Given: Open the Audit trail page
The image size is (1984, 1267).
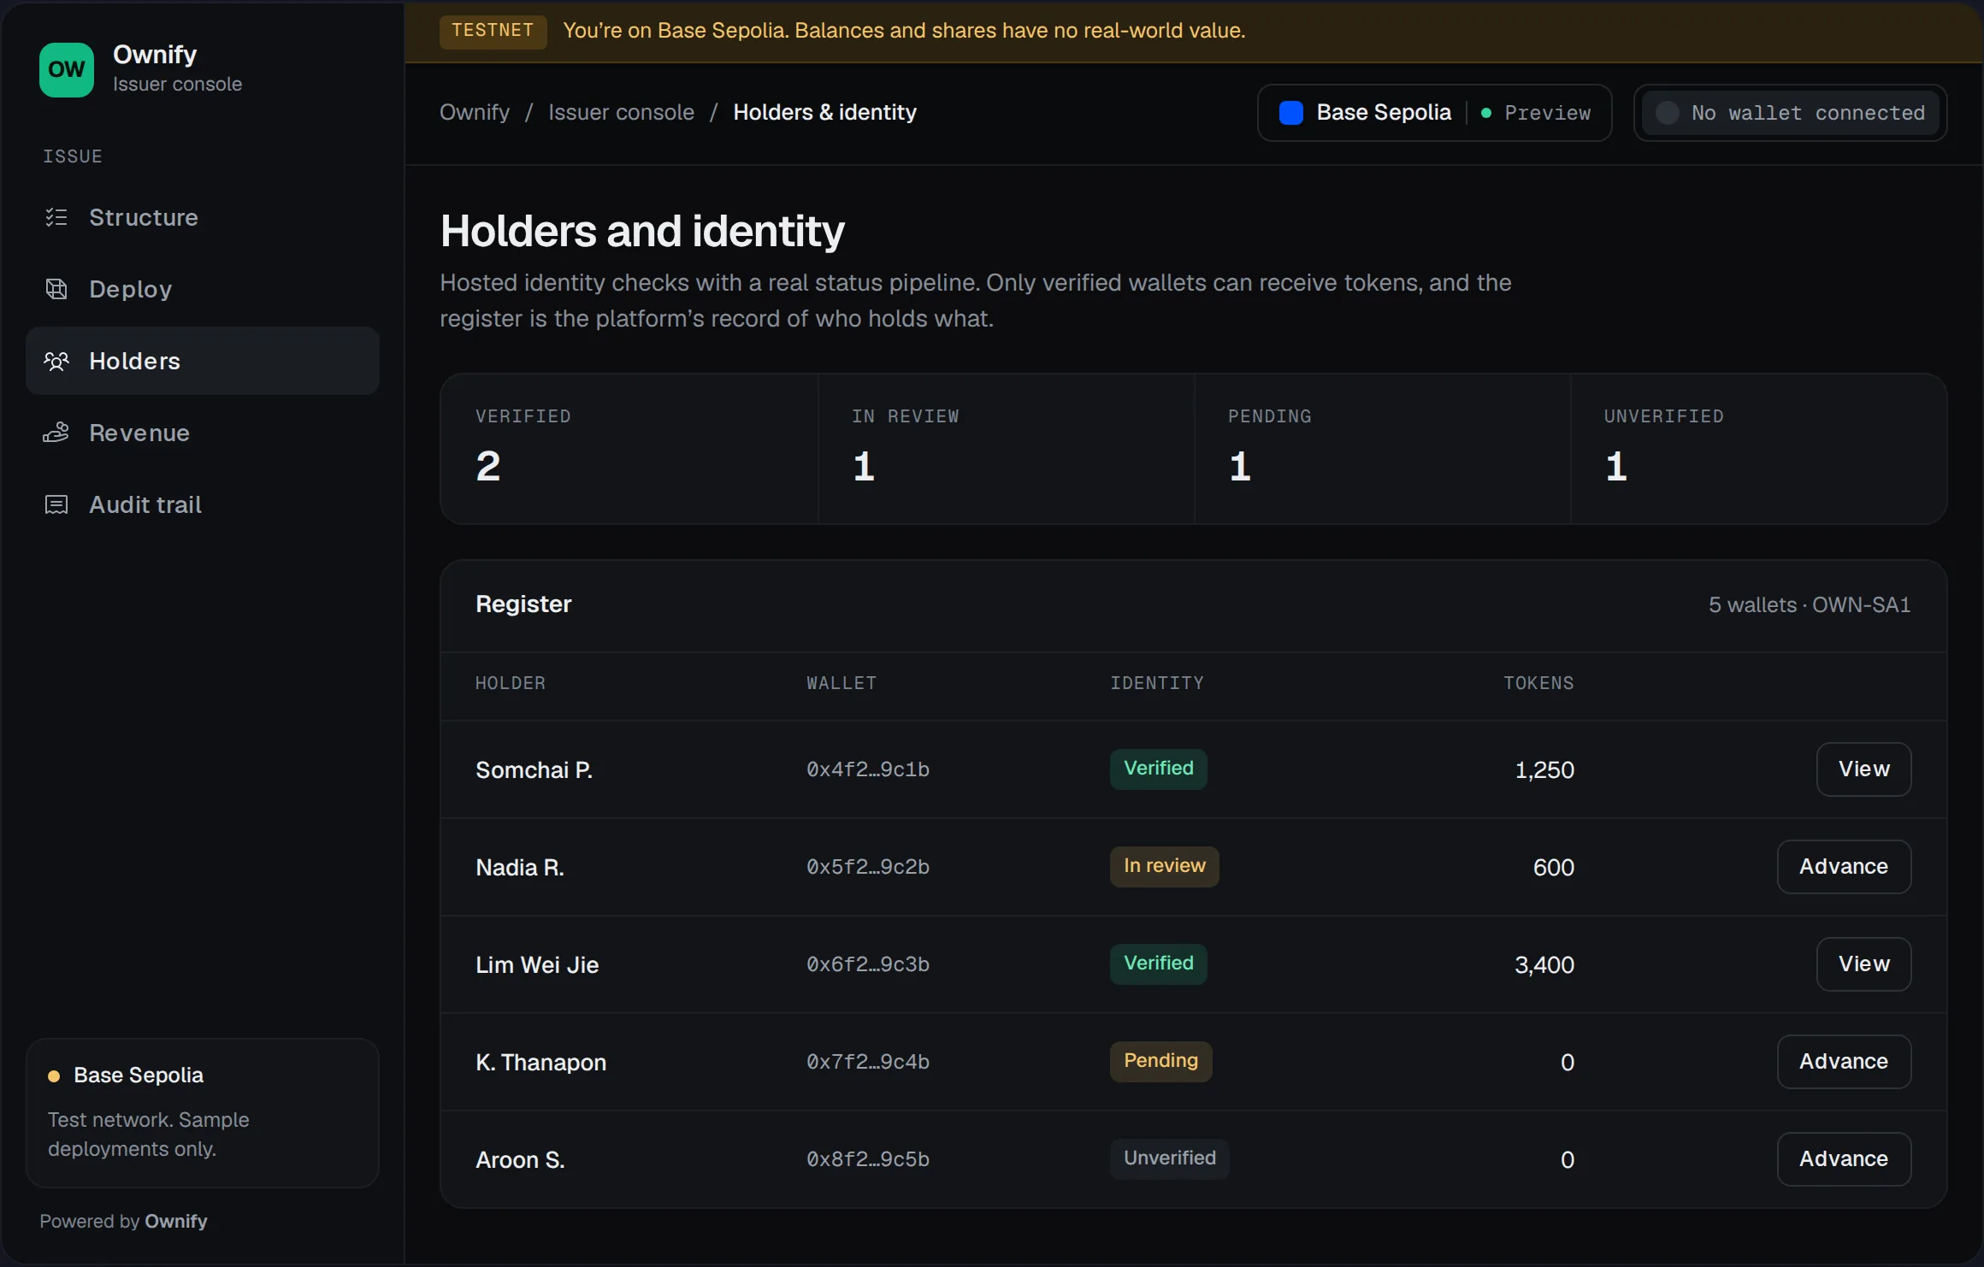Looking at the screenshot, I should [x=203, y=504].
